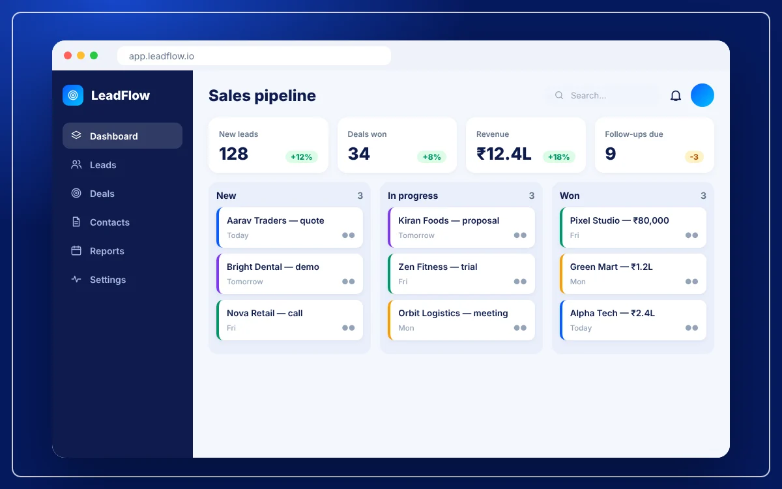Click the New column count 3
The image size is (782, 489).
360,196
